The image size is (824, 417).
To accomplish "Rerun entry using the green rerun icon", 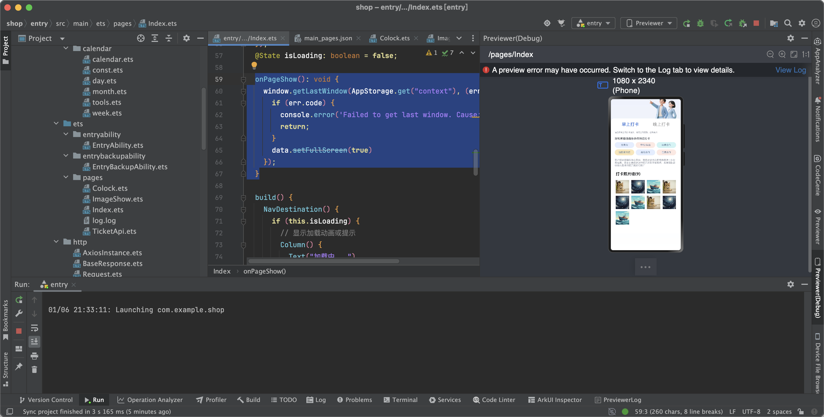I will tap(19, 300).
